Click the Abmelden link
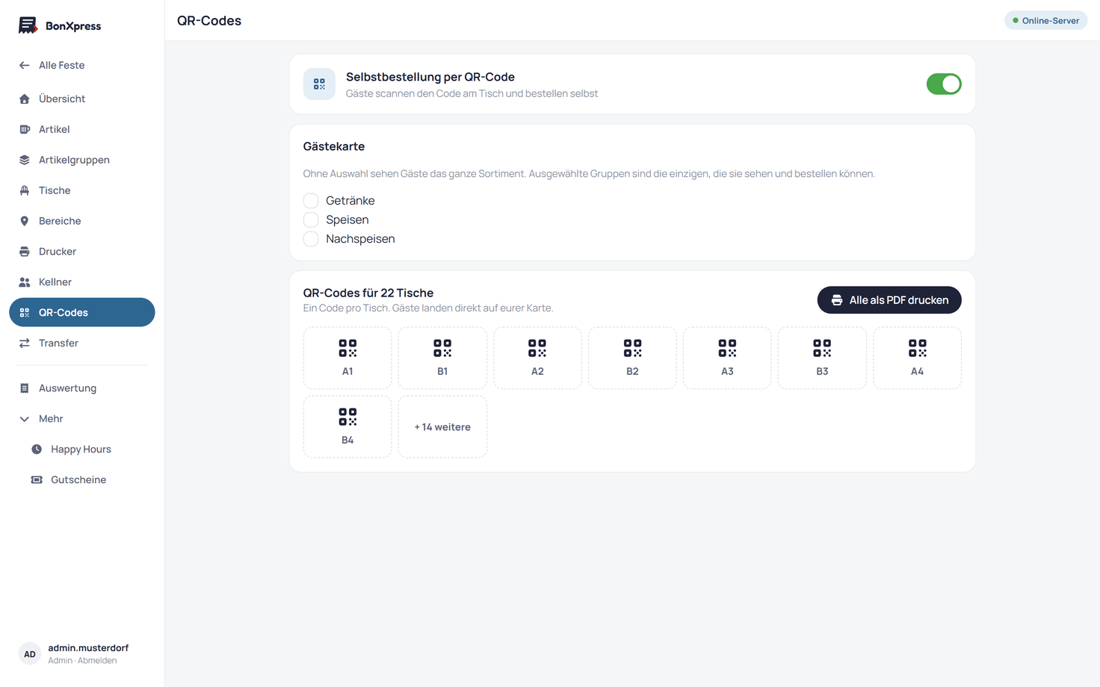 [98, 661]
